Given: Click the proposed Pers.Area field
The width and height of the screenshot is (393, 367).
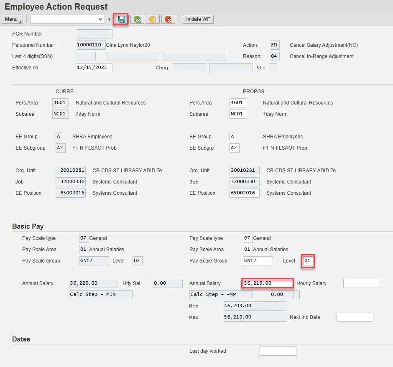Looking at the screenshot, I should click(x=237, y=103).
